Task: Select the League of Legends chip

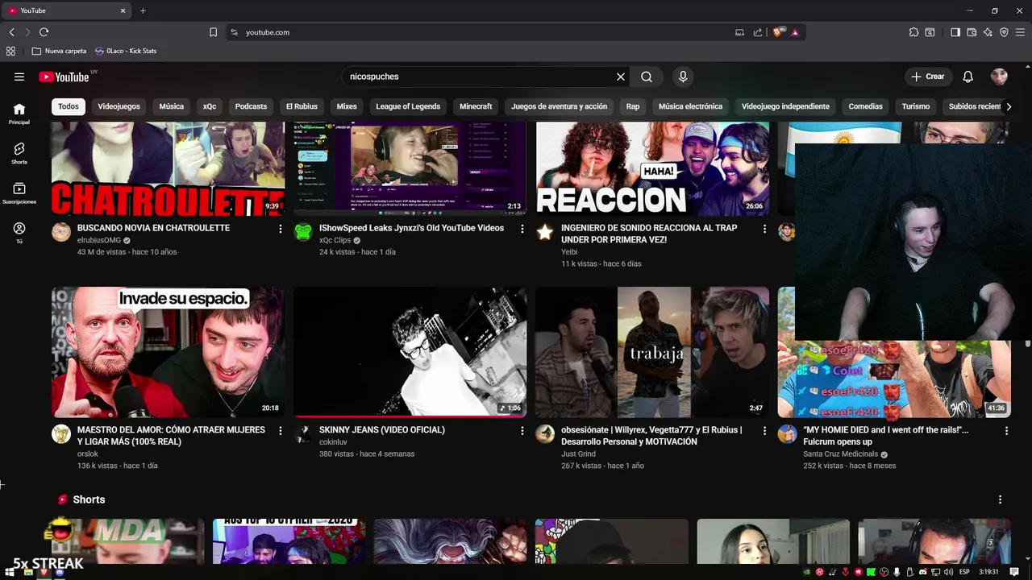Action: coord(408,106)
